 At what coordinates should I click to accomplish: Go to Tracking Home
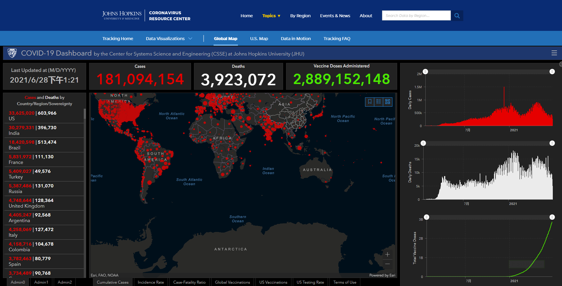[x=118, y=39]
